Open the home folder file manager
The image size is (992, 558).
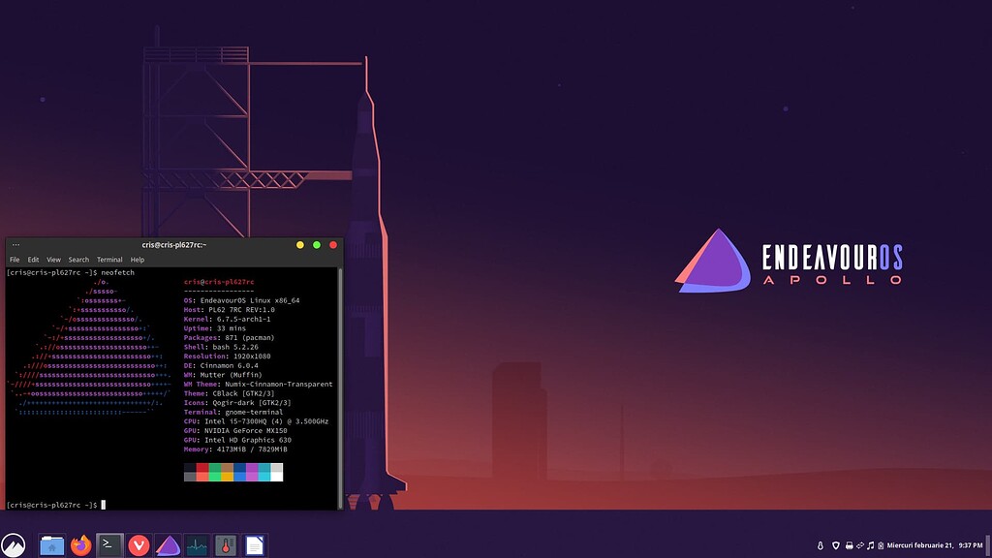51,545
